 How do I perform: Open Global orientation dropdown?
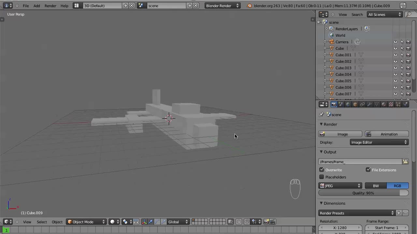pos(178,222)
